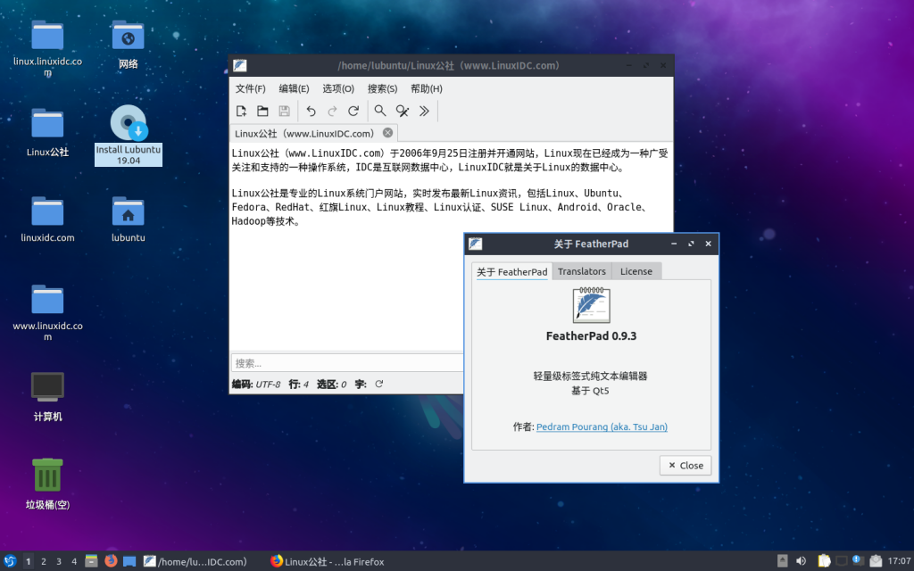
Task: Open the Install Lubuntu 19.04 desktop icon
Action: tap(128, 125)
